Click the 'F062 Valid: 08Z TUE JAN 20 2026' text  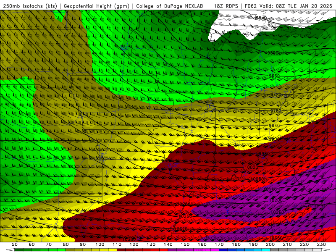point(289,6)
